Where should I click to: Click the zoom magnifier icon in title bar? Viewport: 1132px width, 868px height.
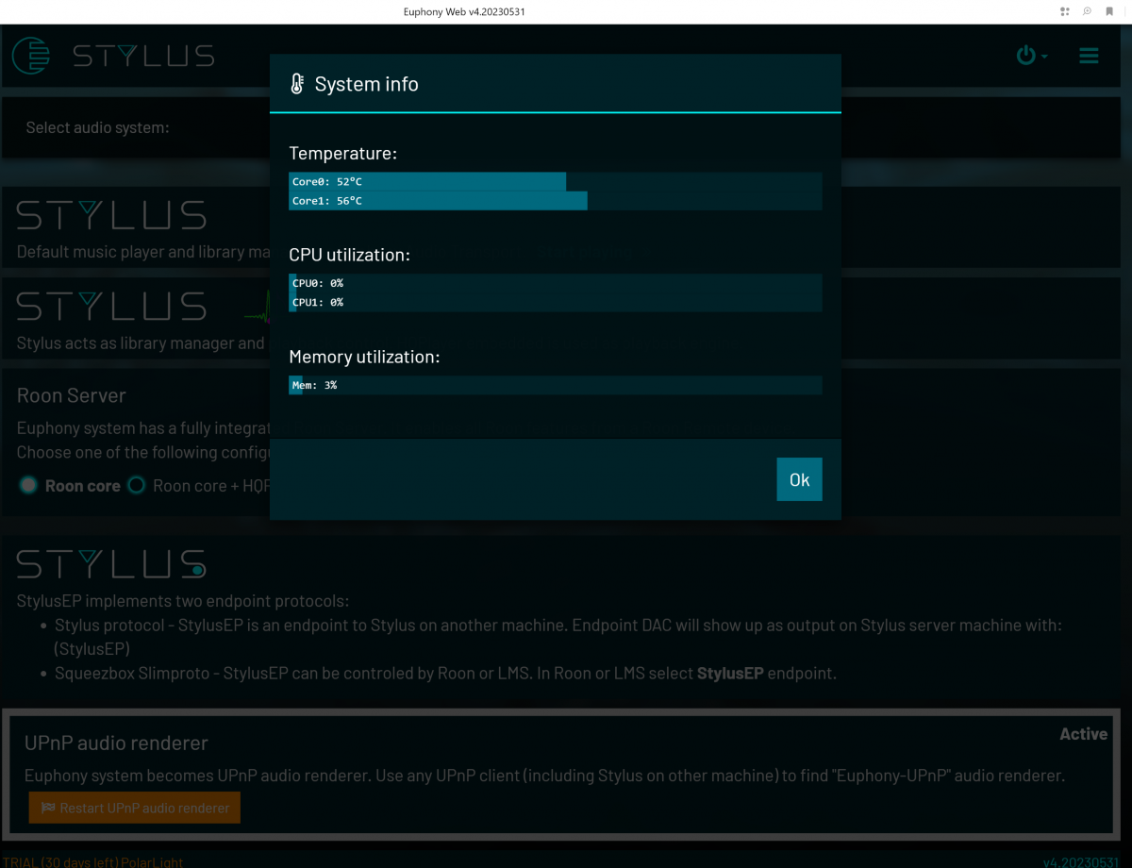pos(1087,11)
